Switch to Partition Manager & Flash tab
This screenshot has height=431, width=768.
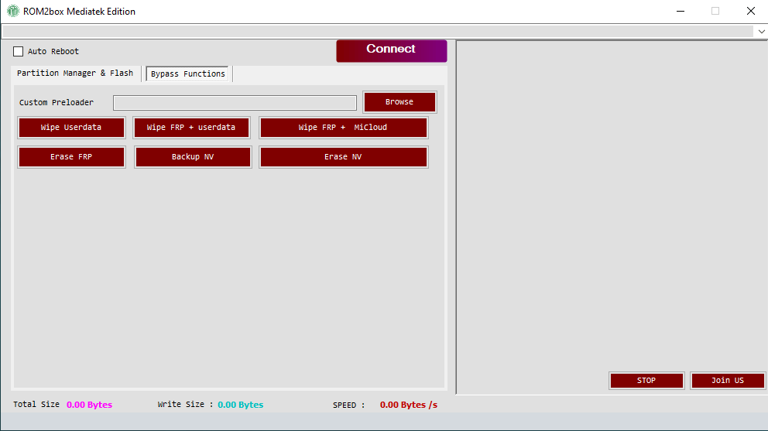click(x=75, y=74)
